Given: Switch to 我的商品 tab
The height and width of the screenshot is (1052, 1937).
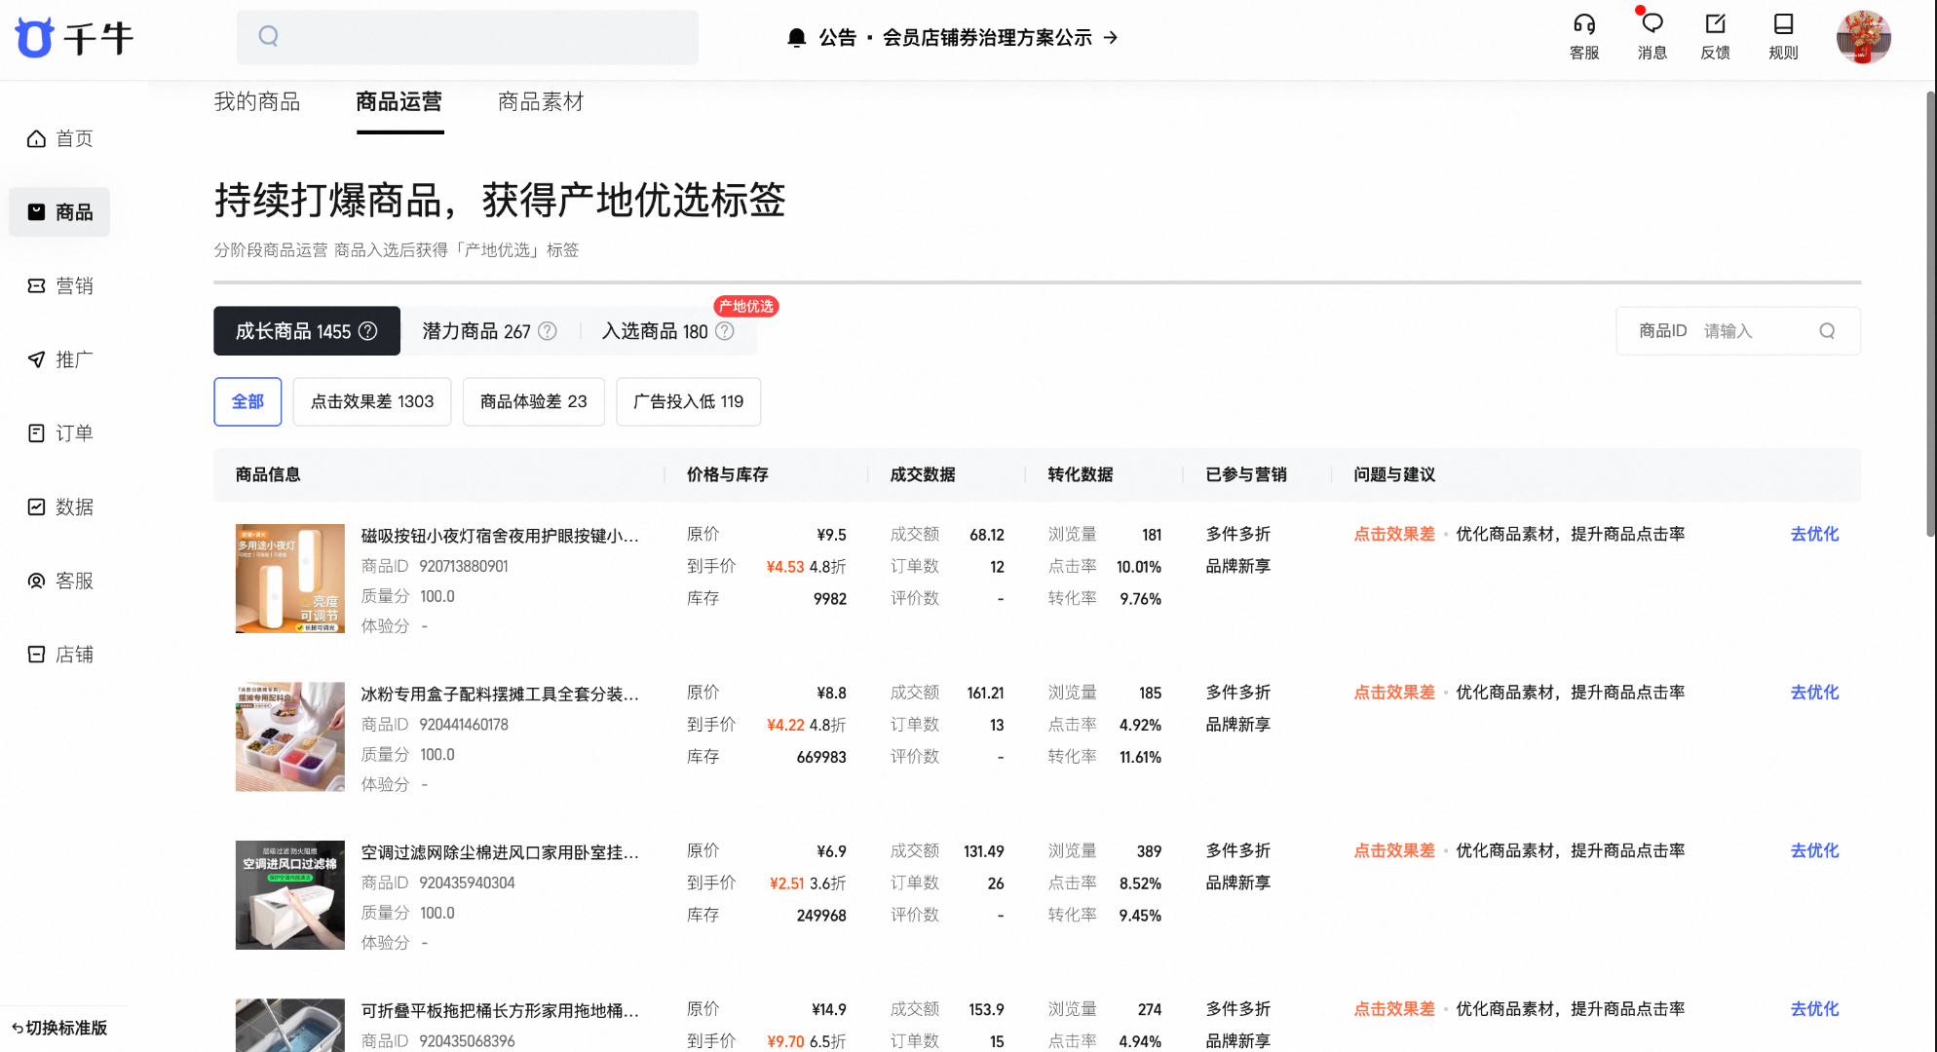Looking at the screenshot, I should coord(257,102).
